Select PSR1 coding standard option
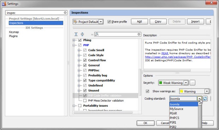Viewport: 219px width, 130px height. (x=184, y=122)
